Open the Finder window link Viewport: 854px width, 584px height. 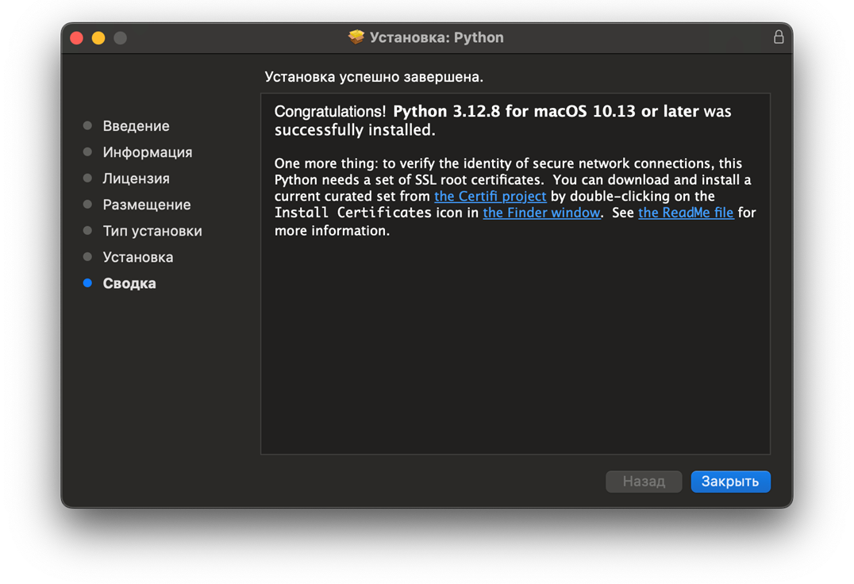(x=541, y=213)
